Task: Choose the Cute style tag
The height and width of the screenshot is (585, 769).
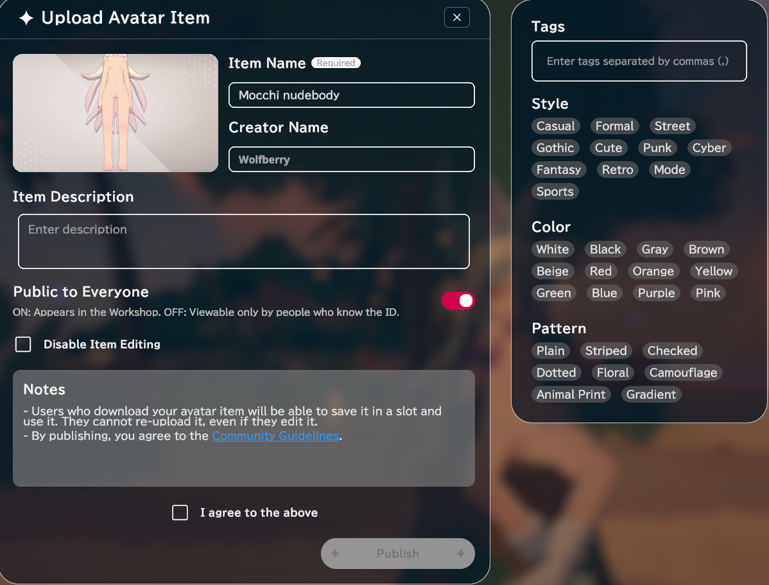Action: (x=609, y=148)
